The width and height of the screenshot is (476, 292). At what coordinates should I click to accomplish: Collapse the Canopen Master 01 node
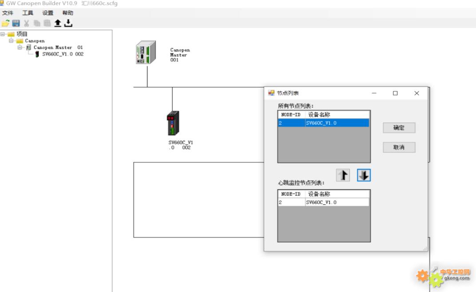[x=20, y=47]
